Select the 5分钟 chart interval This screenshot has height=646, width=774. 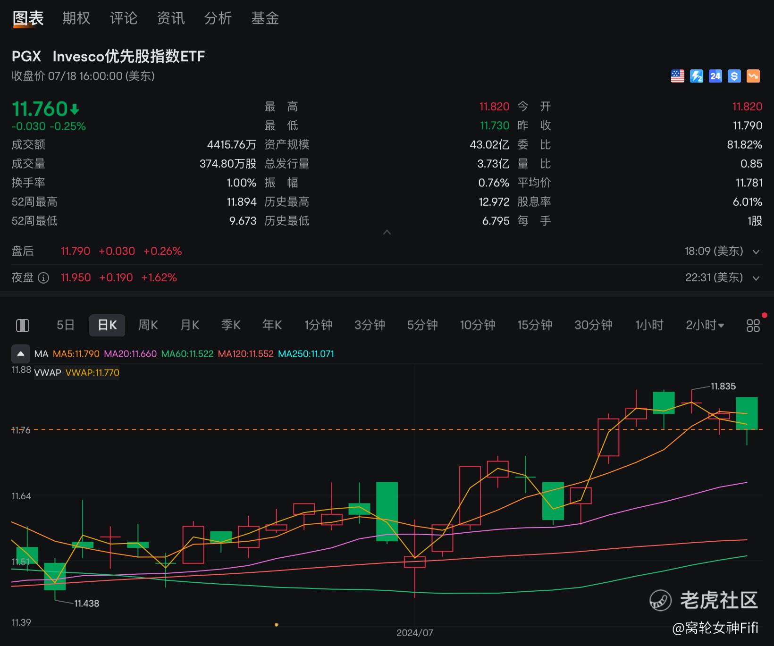(422, 325)
